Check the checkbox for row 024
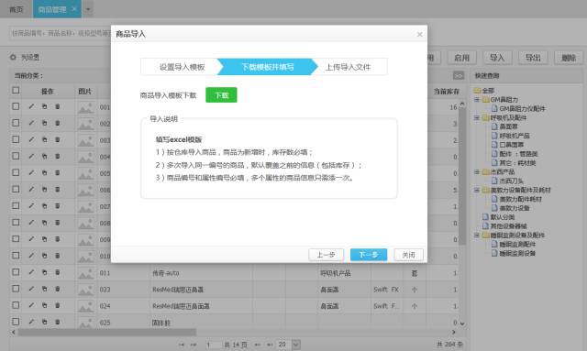Viewport: 587px width, 351px height. tap(16, 305)
